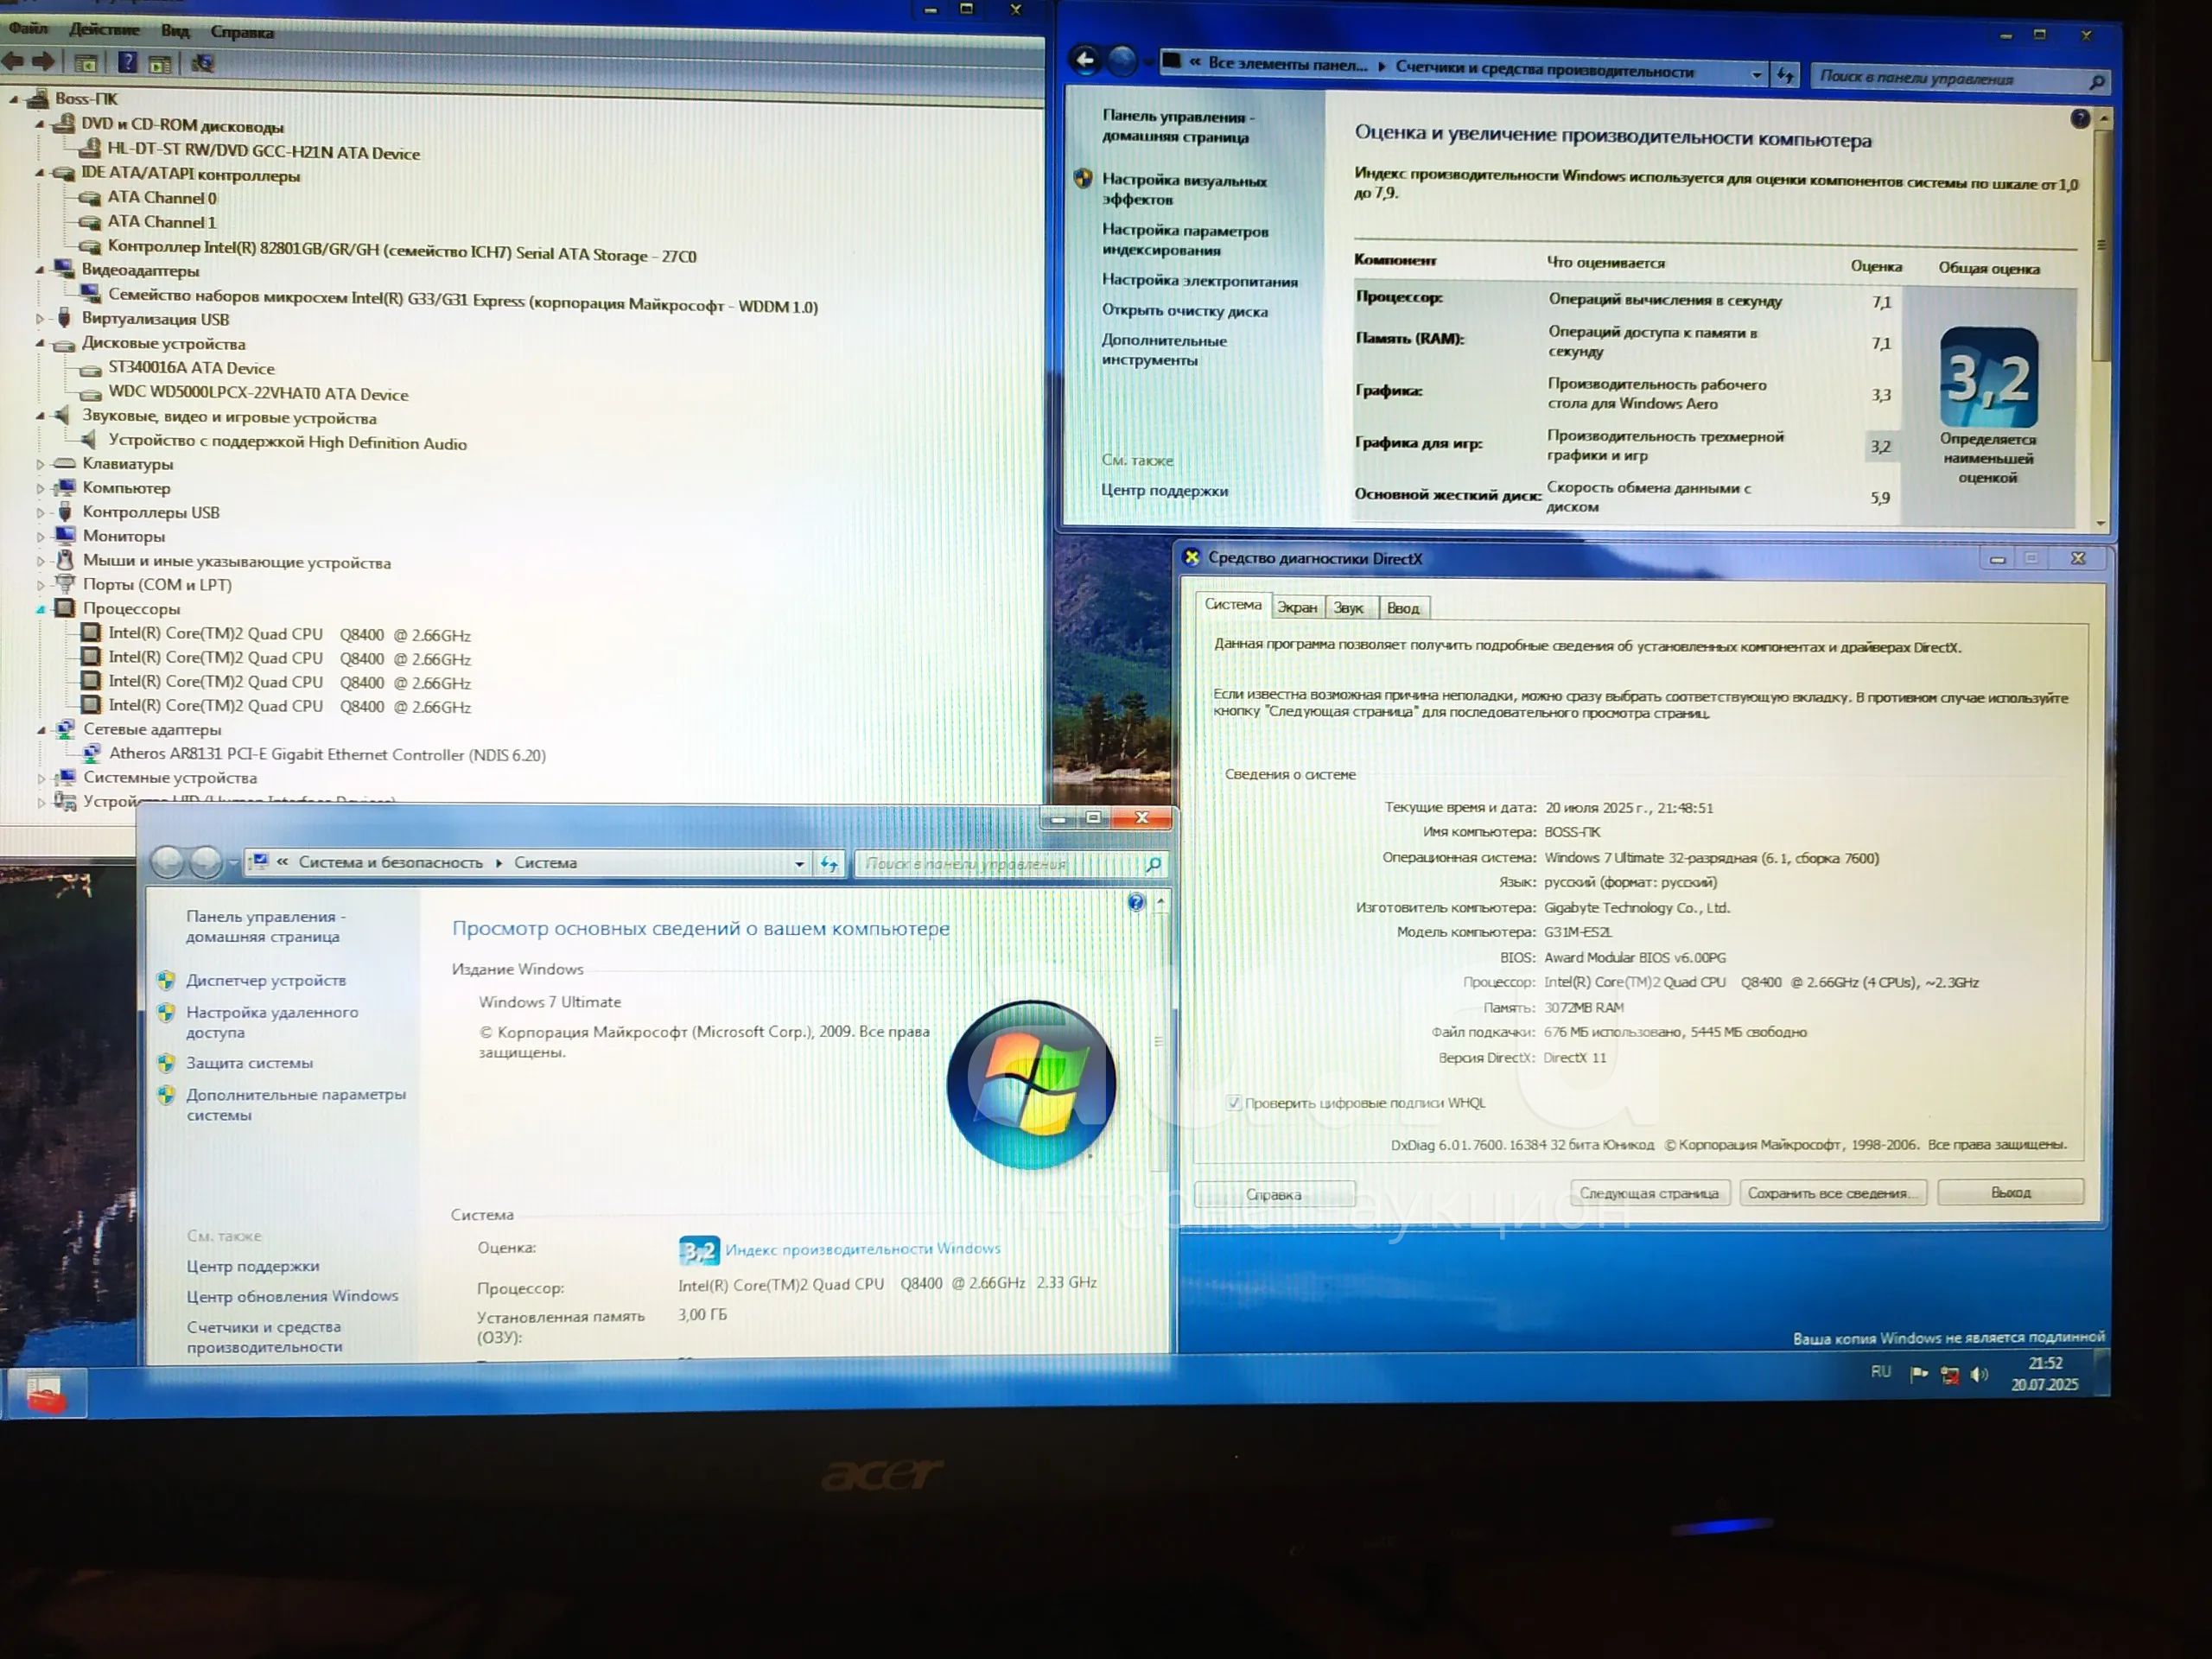Open address bar dropdown in performance window

click(x=1756, y=74)
